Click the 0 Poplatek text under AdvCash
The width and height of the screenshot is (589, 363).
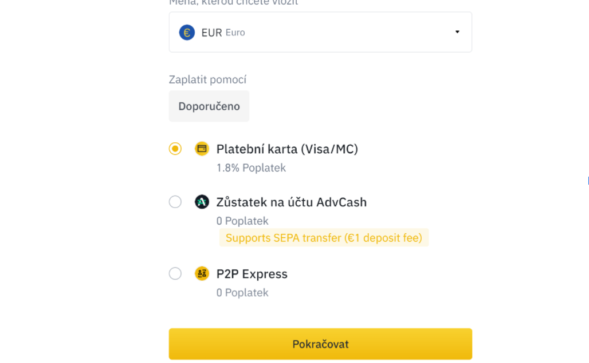coord(242,221)
